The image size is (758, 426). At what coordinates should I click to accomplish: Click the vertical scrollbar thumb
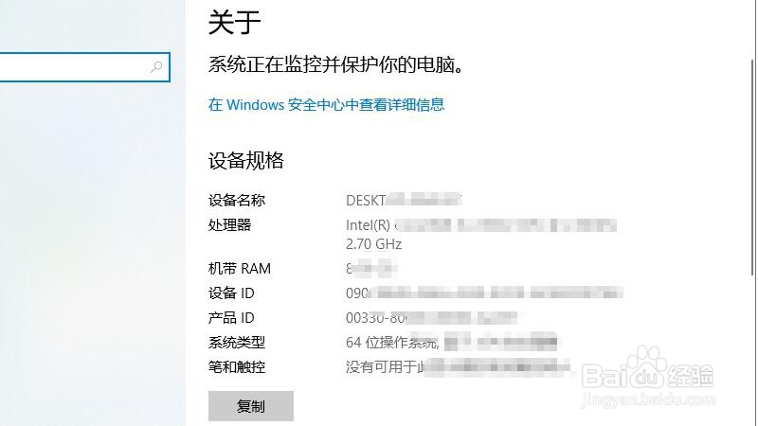pos(752,167)
